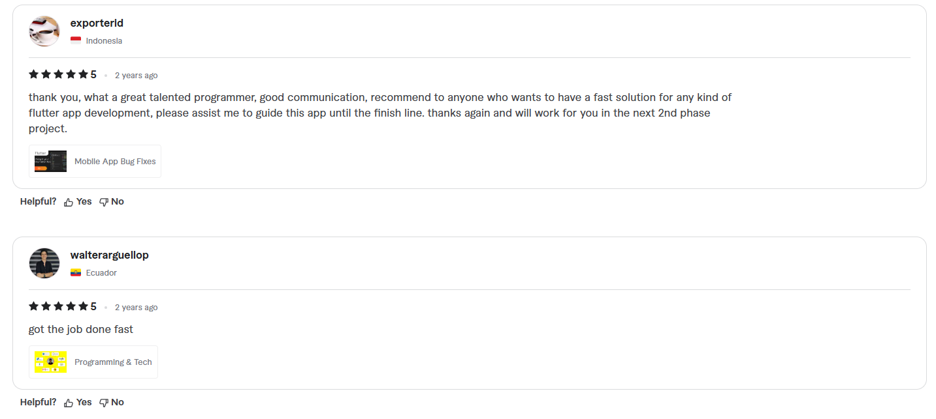Select the Programming & Tech link
The height and width of the screenshot is (419, 936).
[x=112, y=362]
